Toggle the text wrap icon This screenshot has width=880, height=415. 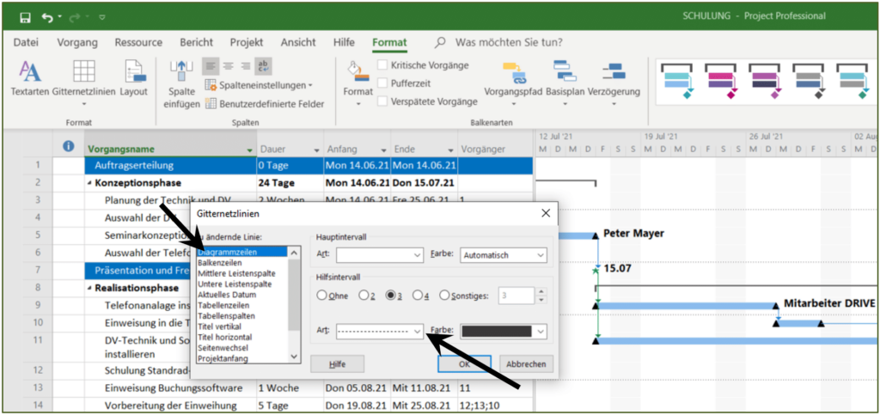point(263,66)
